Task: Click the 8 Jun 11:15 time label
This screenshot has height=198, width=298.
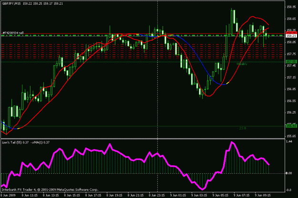Action: 30,195
